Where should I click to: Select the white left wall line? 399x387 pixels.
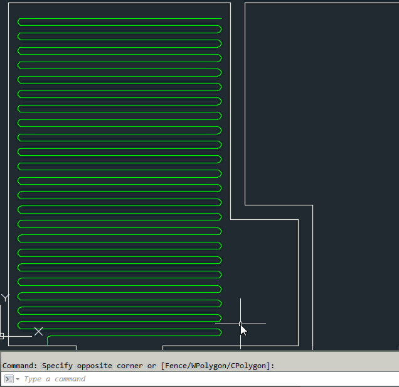9,157
